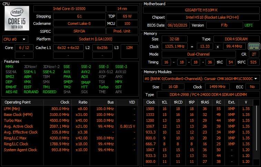Open the memory module #0 BANK 0 dropdown
Screen dimensions: 261x167
point(201,79)
